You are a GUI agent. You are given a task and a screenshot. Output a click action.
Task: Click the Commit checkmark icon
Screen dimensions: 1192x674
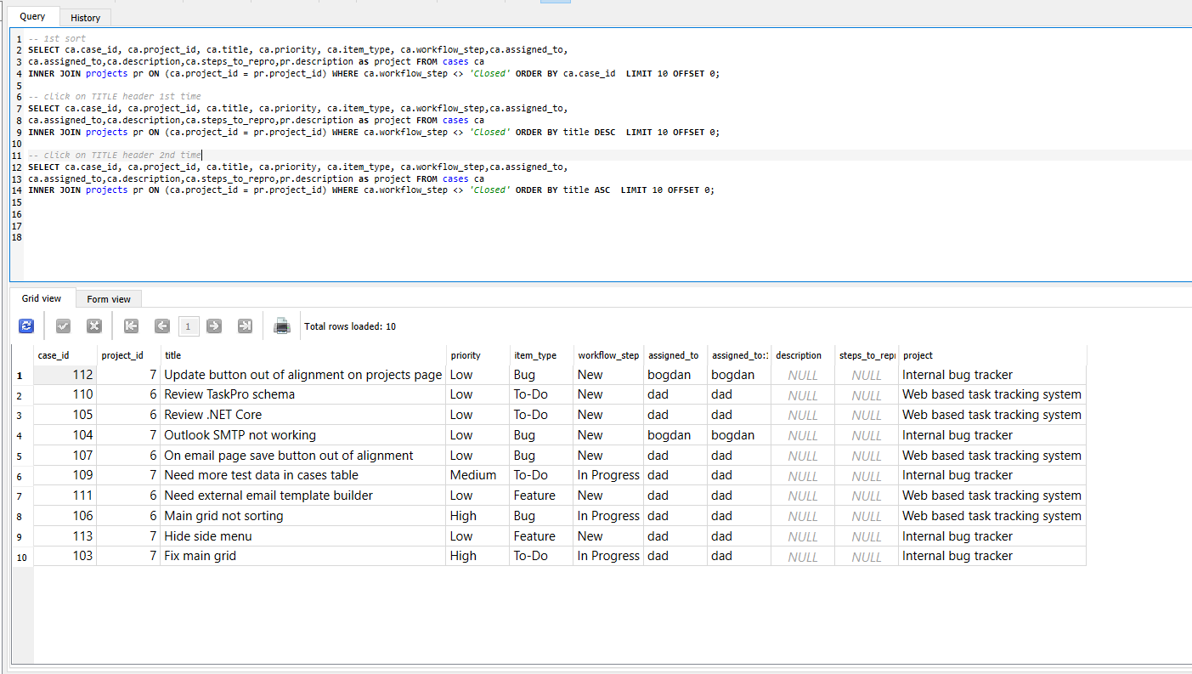63,326
